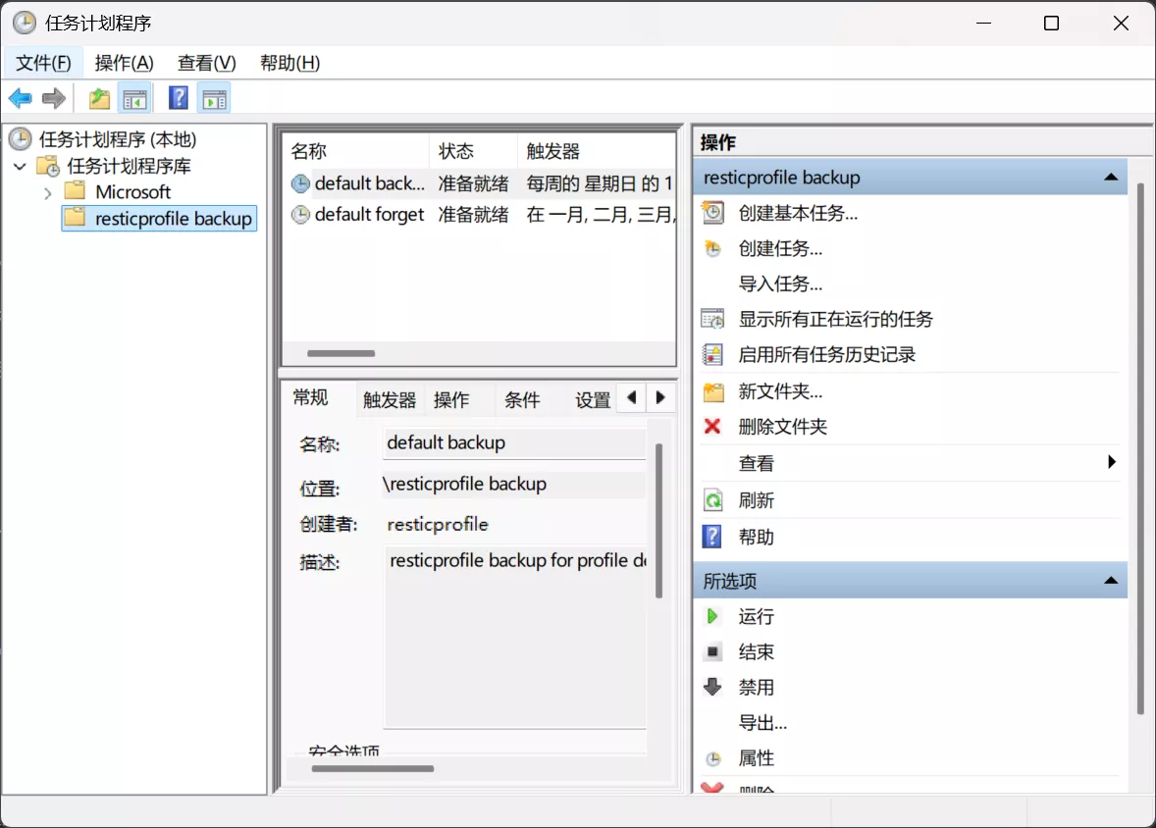This screenshot has width=1156, height=828.
Task: Click the 新文件夹 folder icon
Action: 712,391
